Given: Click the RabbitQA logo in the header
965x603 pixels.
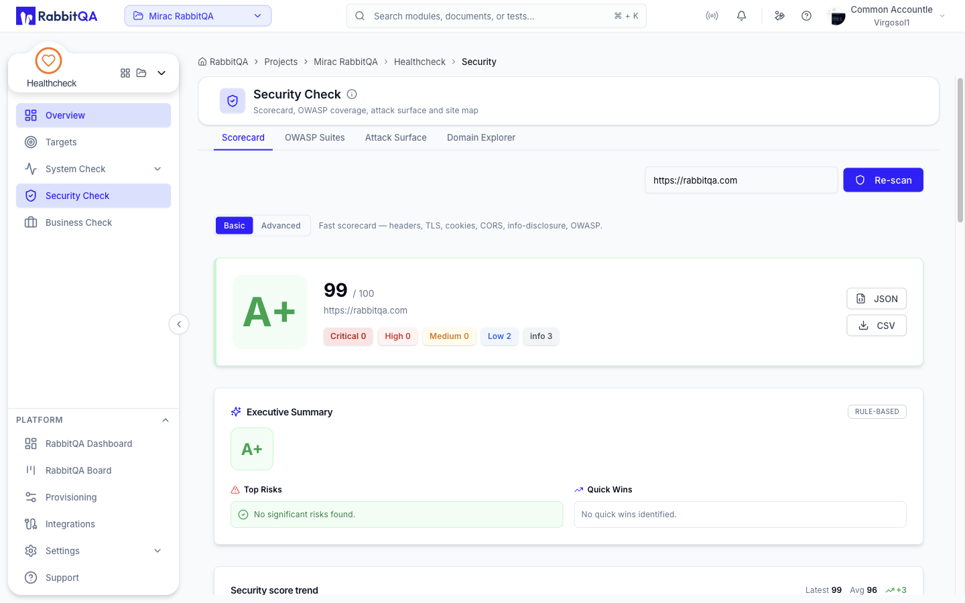Looking at the screenshot, I should pos(57,16).
